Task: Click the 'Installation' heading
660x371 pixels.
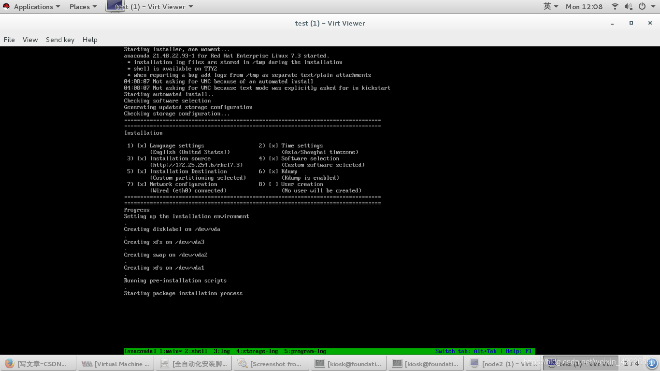Action: [x=143, y=132]
